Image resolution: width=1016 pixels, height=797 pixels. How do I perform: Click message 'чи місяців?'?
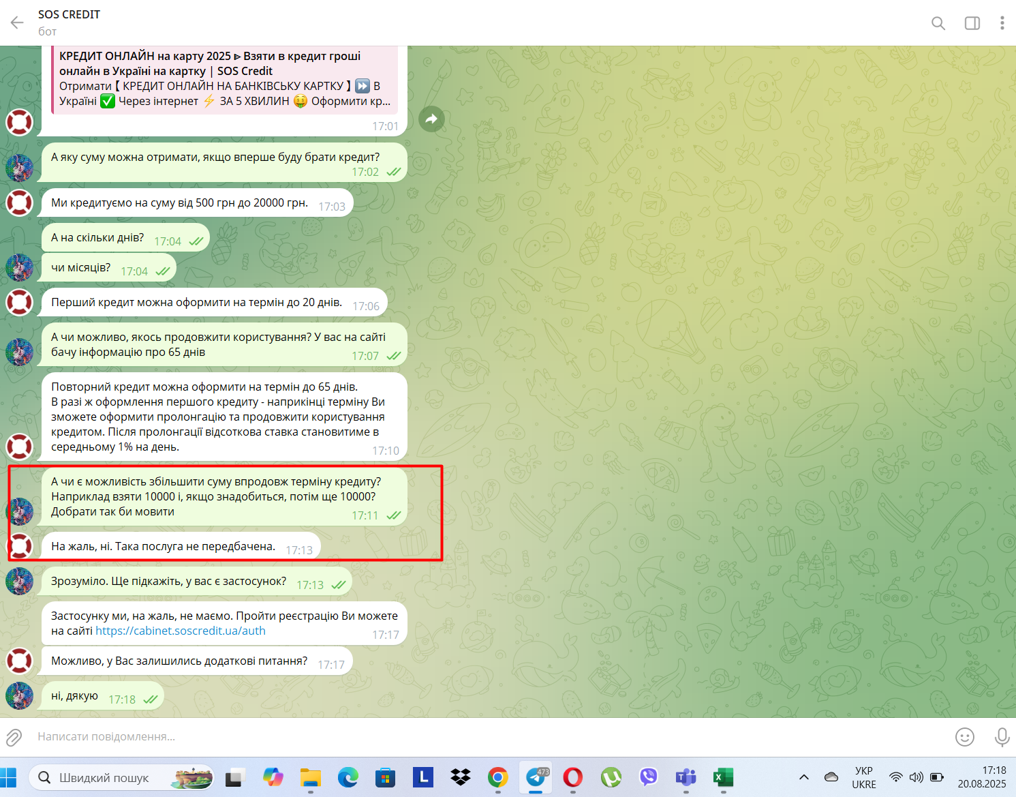click(x=109, y=268)
